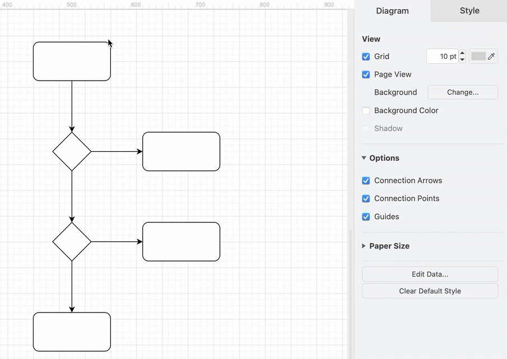
Task: Open the Style tab
Action: click(x=469, y=11)
